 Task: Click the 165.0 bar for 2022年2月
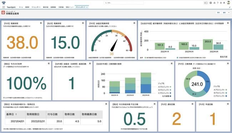pyautogui.click(x=184, y=46)
